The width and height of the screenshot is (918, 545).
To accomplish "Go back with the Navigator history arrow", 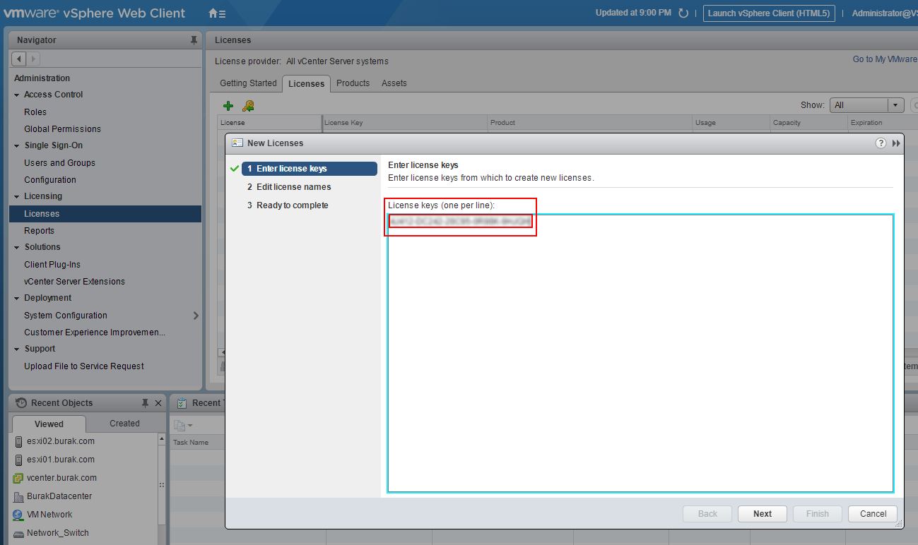I will (x=19, y=59).
